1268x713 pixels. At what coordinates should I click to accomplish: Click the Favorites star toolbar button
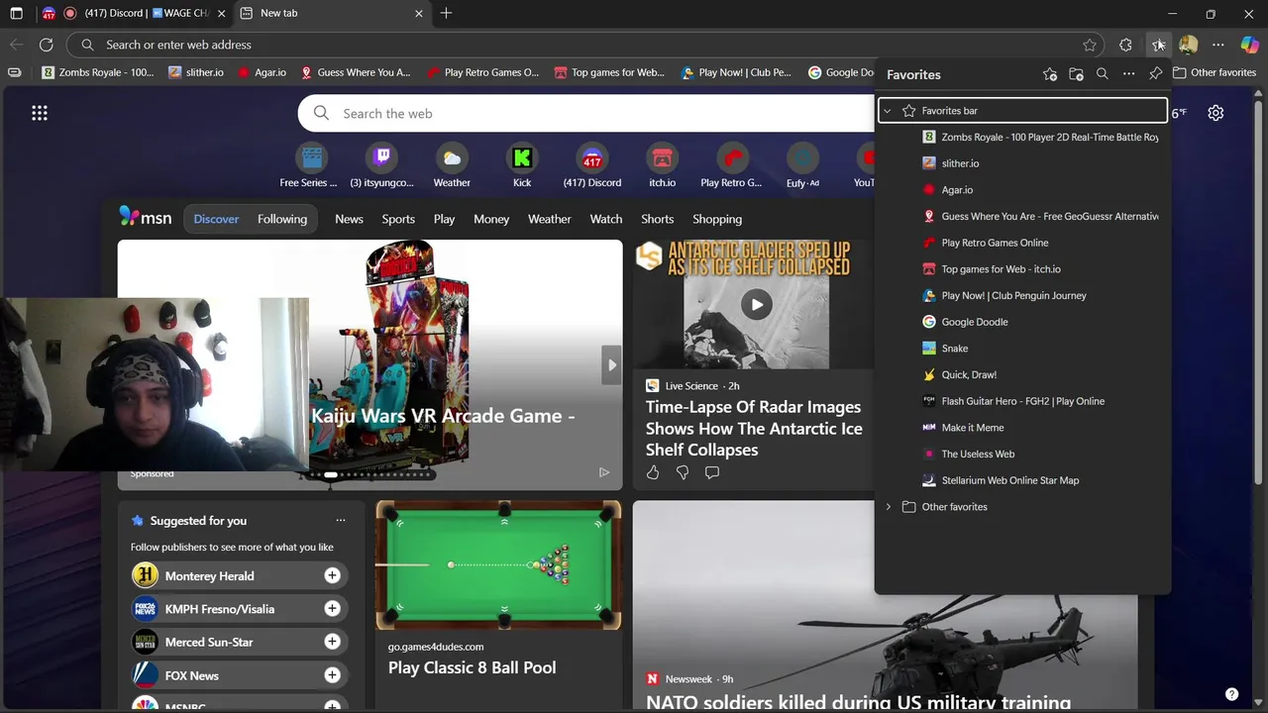(x=1158, y=45)
